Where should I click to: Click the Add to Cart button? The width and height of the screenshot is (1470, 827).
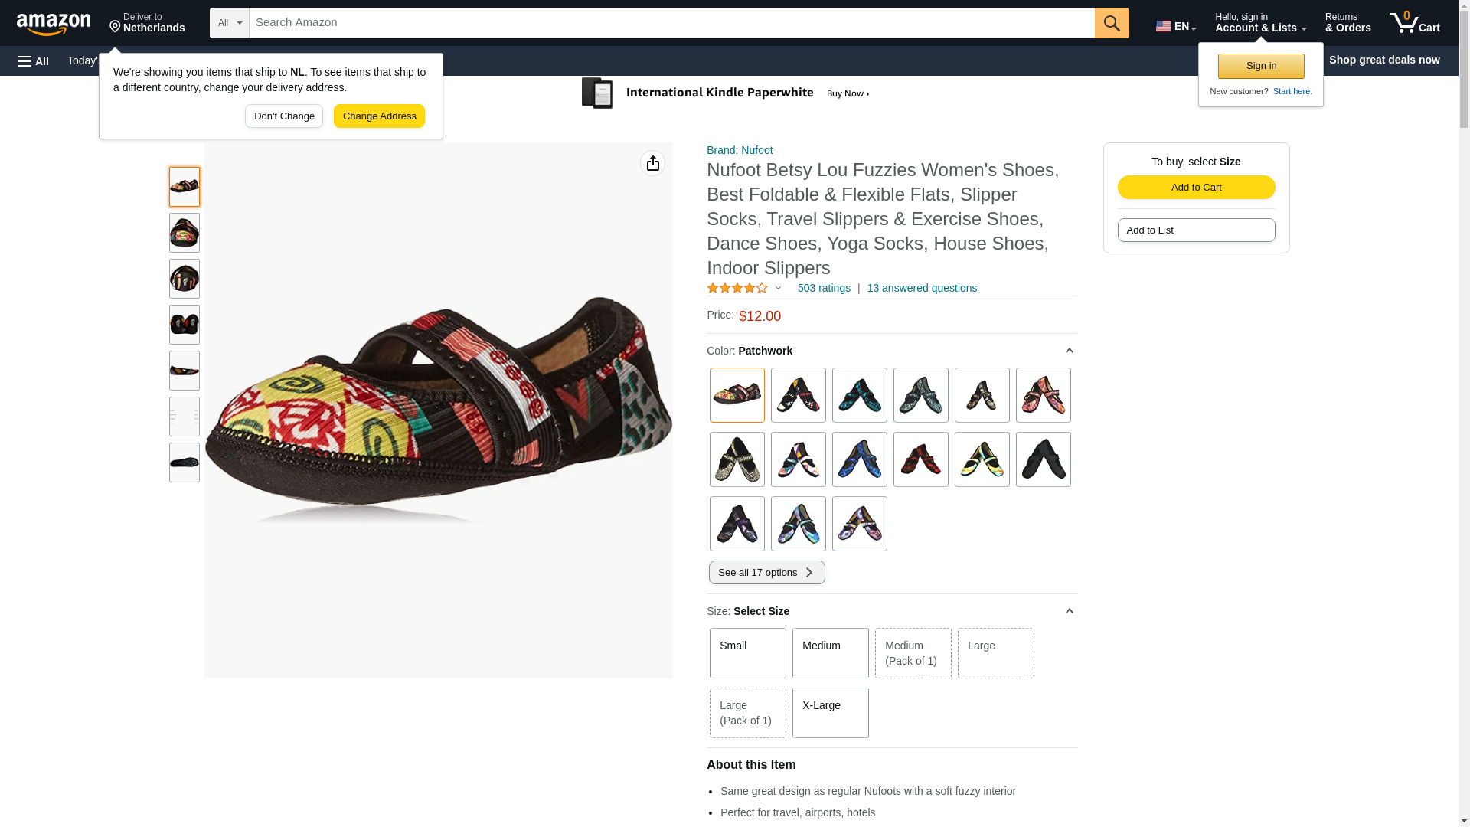(x=1196, y=188)
